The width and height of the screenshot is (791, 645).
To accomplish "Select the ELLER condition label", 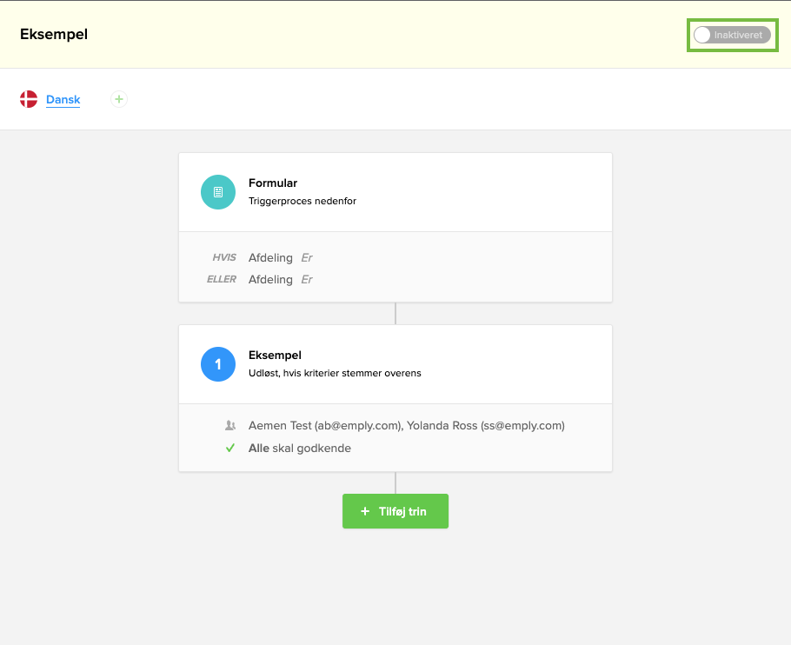I will click(x=222, y=279).
